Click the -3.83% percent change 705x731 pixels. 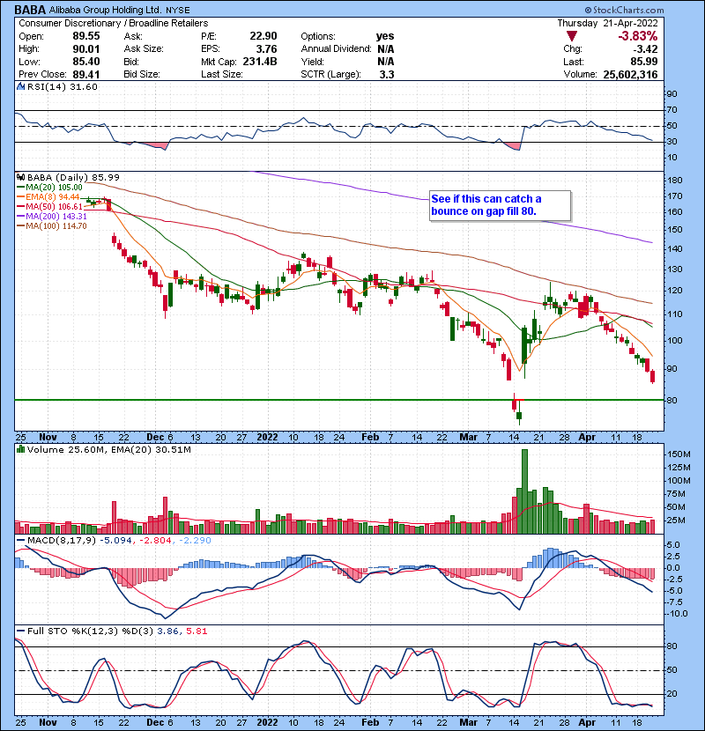pyautogui.click(x=638, y=36)
